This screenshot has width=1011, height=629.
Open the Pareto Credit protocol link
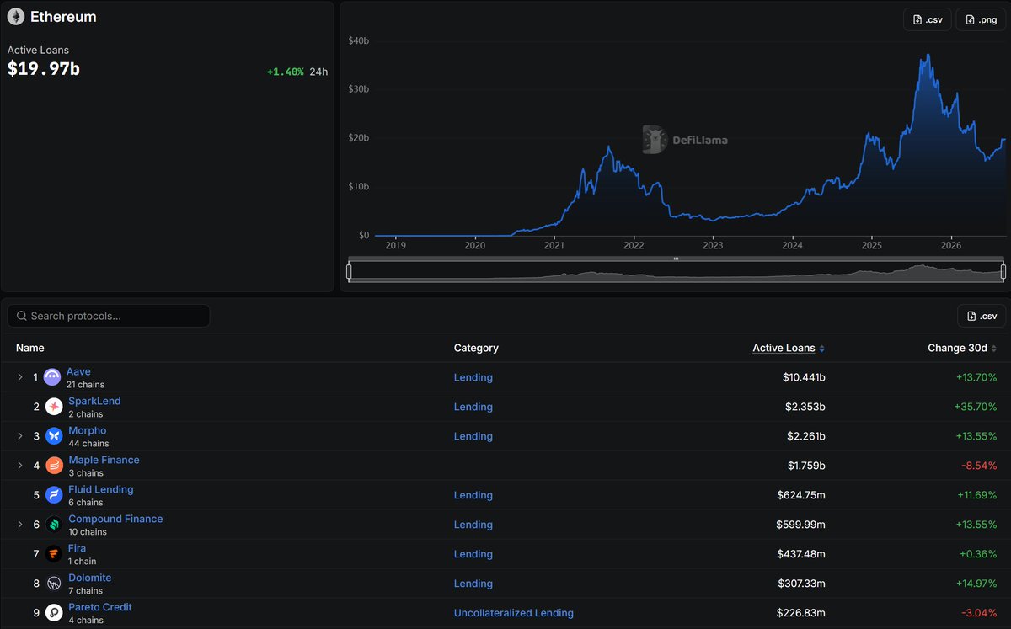[100, 607]
